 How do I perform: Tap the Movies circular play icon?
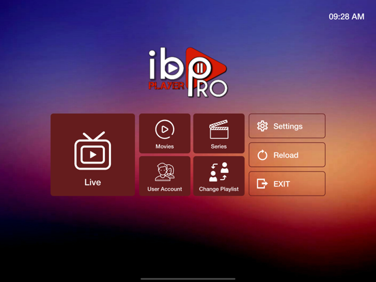[165, 129]
